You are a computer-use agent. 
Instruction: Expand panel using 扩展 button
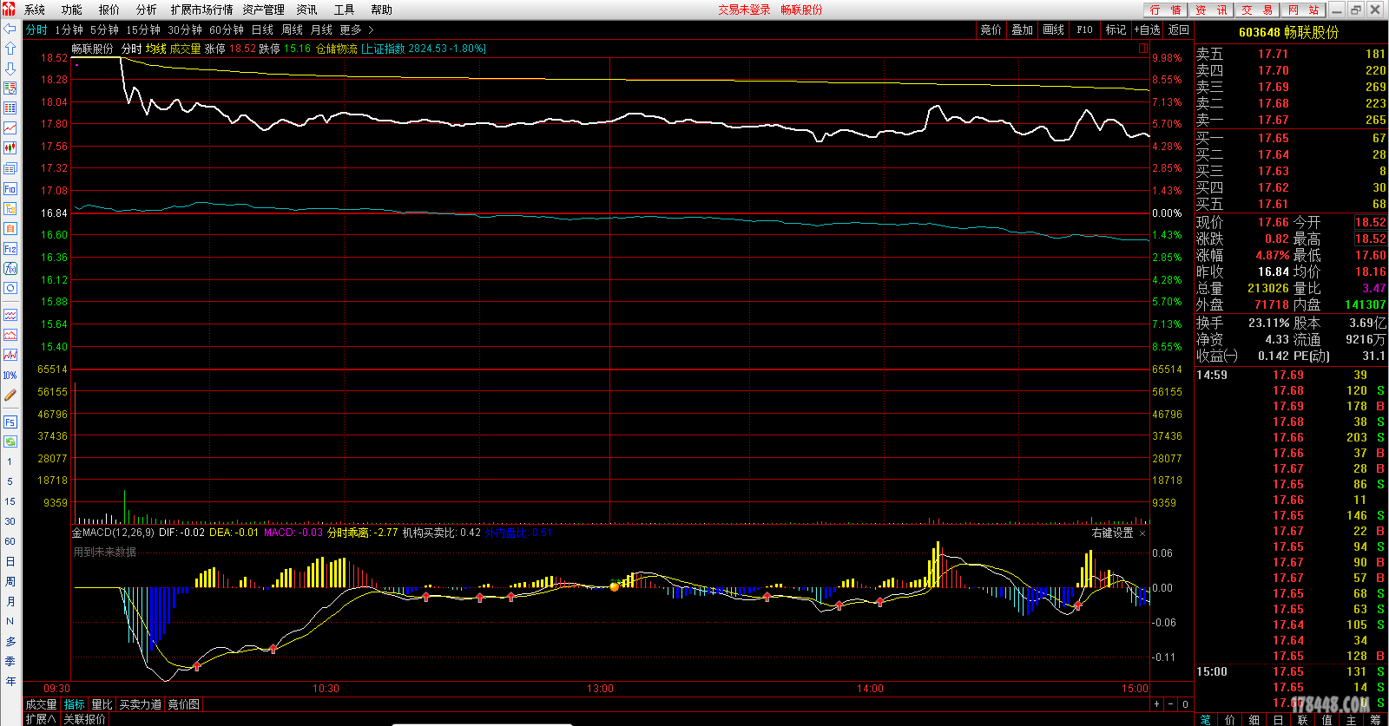pyautogui.click(x=40, y=719)
